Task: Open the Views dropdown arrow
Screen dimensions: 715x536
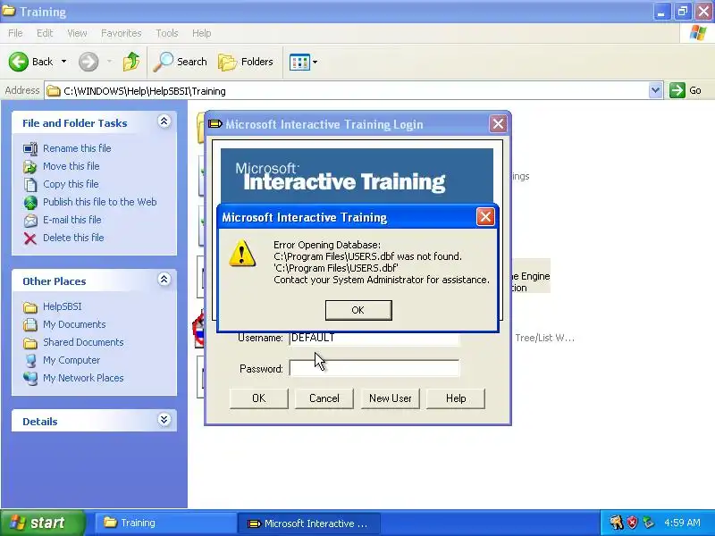Action: tap(315, 62)
